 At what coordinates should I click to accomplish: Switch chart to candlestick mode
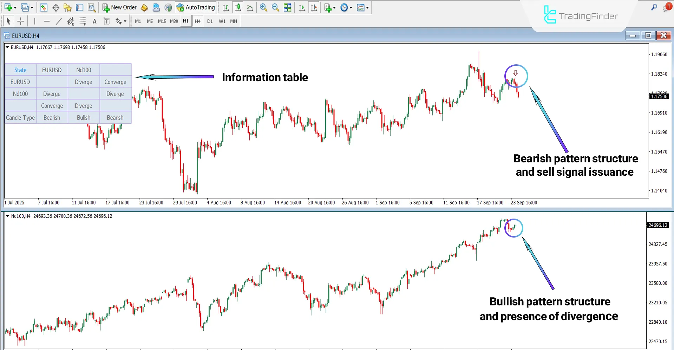tap(238, 7)
